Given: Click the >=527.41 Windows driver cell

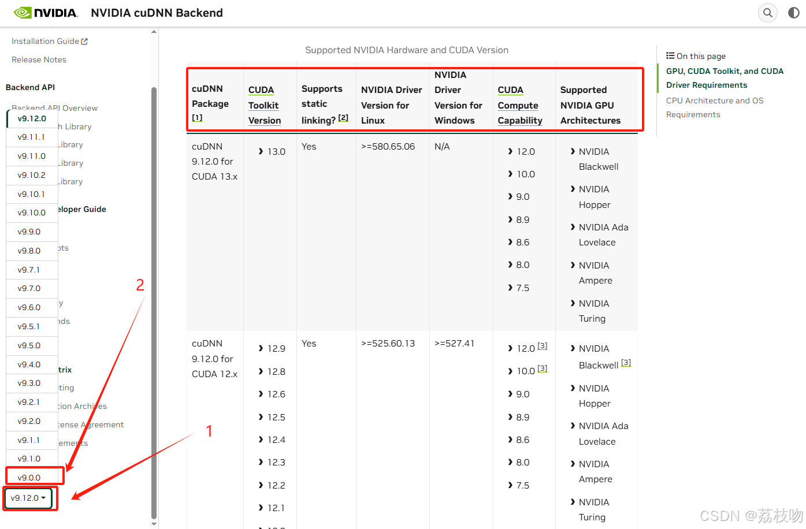Looking at the screenshot, I should coord(455,343).
